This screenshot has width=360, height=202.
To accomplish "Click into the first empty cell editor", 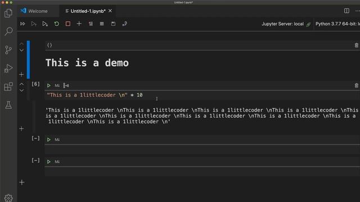I will pyautogui.click(x=202, y=150).
